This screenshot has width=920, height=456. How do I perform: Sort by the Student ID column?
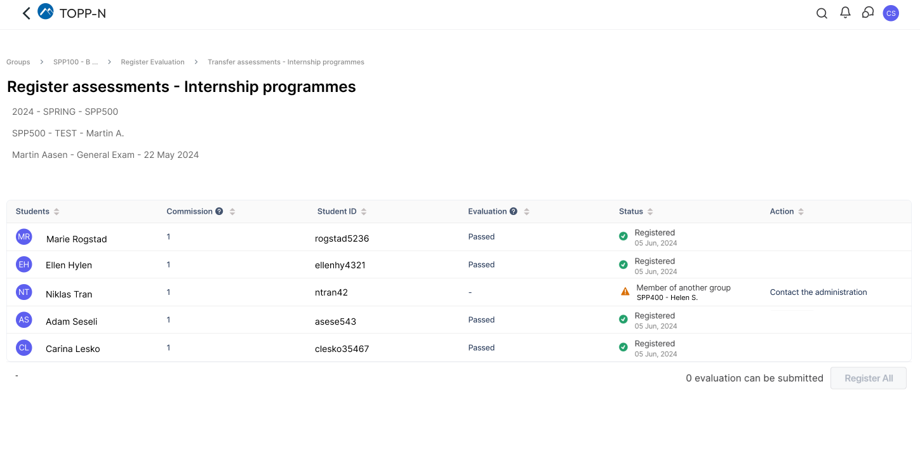point(364,212)
